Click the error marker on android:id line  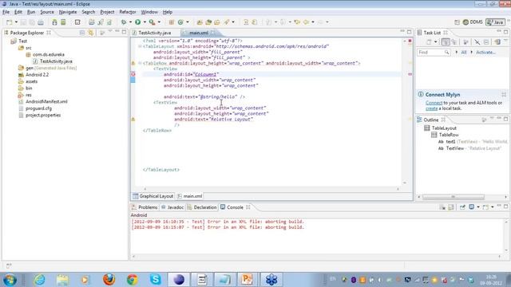point(133,74)
